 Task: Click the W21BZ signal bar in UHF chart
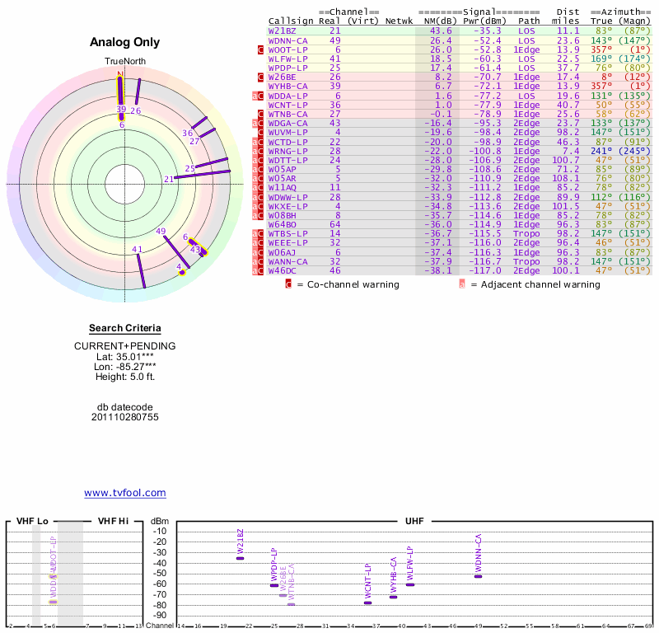(240, 558)
